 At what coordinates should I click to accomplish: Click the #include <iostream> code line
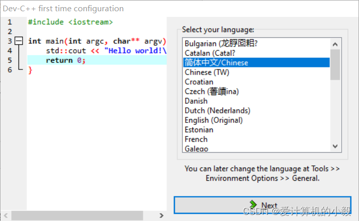[71, 22]
